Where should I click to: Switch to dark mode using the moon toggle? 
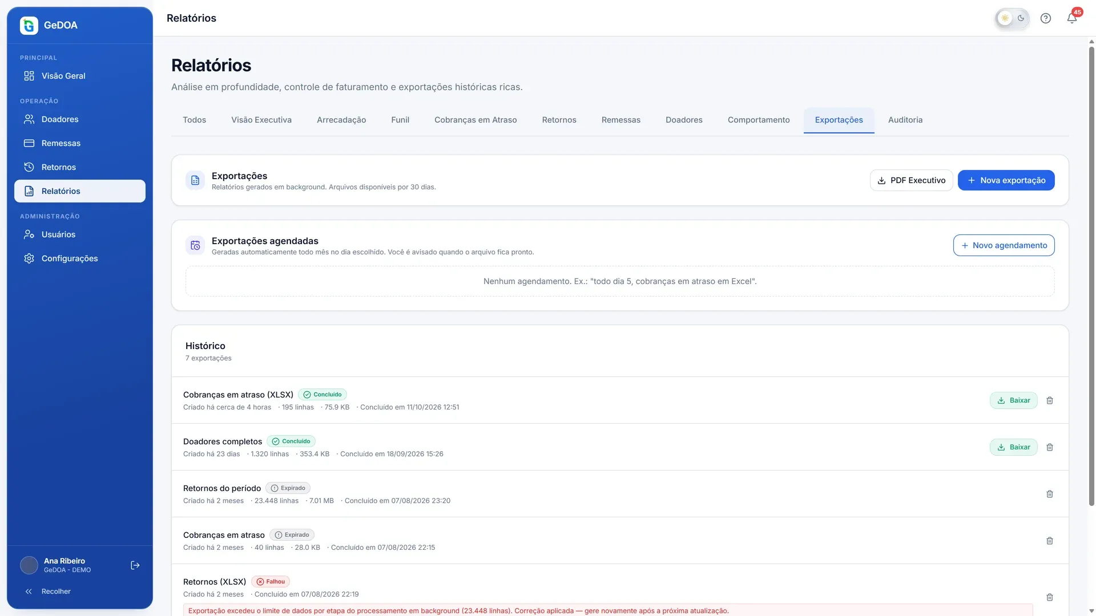pyautogui.click(x=1021, y=18)
